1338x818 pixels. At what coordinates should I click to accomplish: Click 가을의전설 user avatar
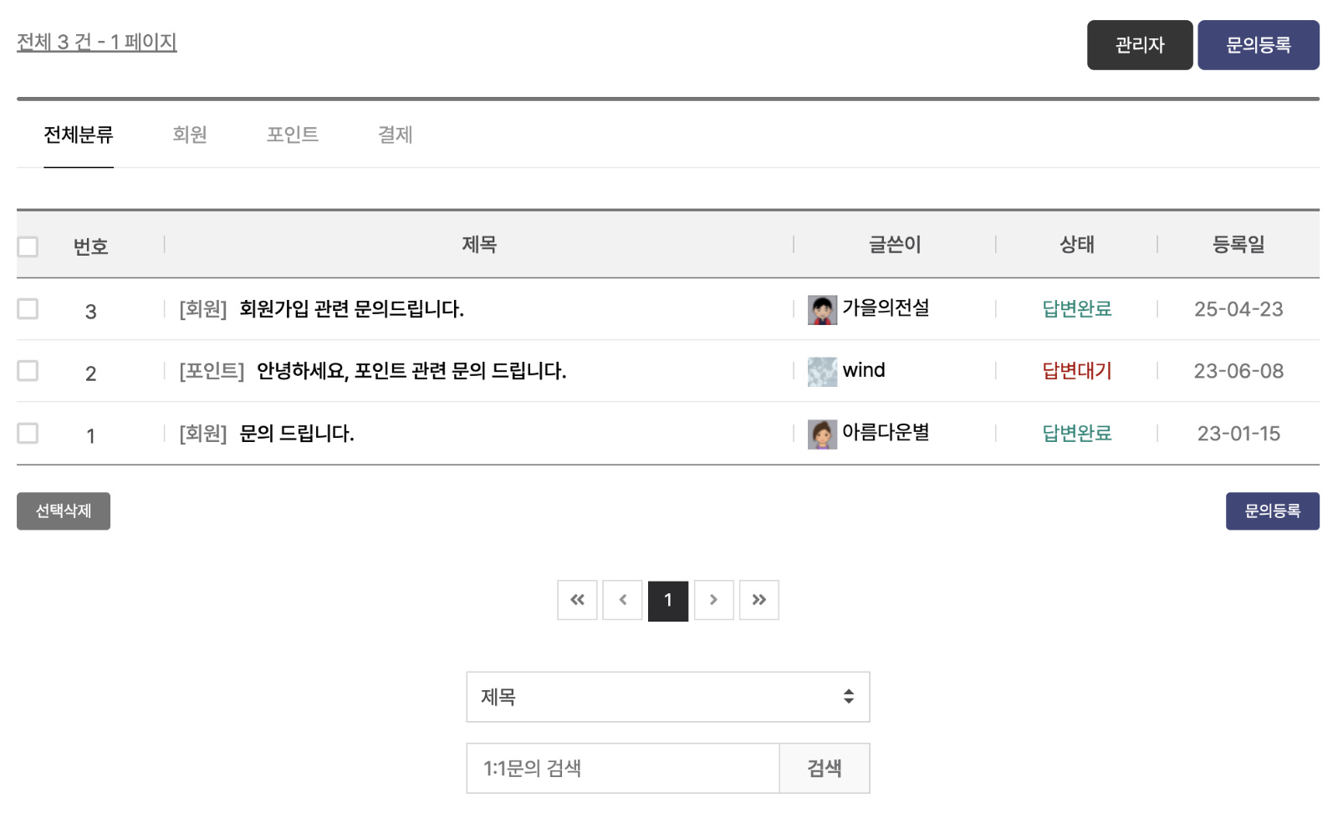(x=822, y=310)
